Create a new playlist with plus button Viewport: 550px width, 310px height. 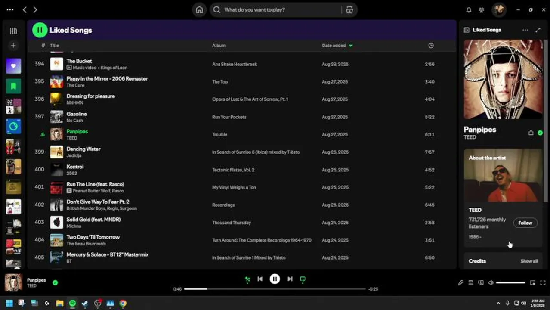point(13,45)
